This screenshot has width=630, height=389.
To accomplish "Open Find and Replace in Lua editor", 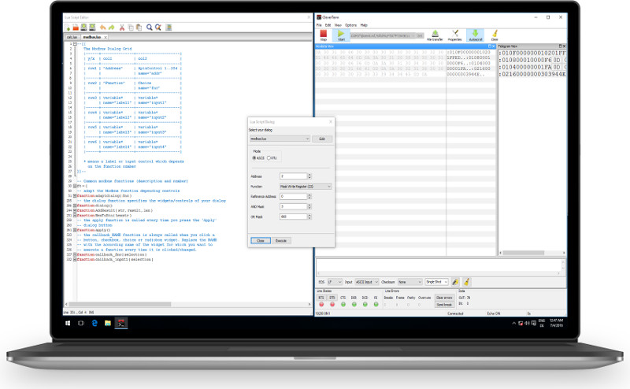I will (x=158, y=28).
